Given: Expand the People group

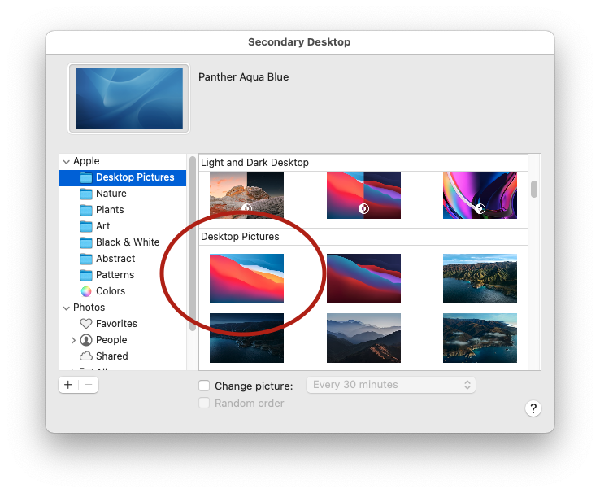Looking at the screenshot, I should (x=73, y=340).
